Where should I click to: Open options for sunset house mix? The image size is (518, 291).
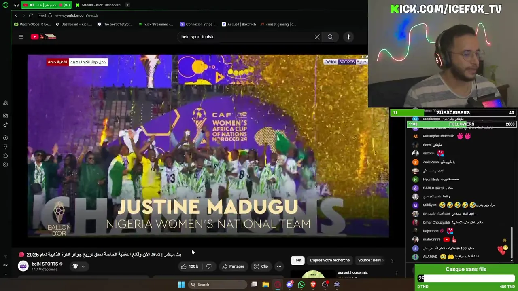pos(397,274)
